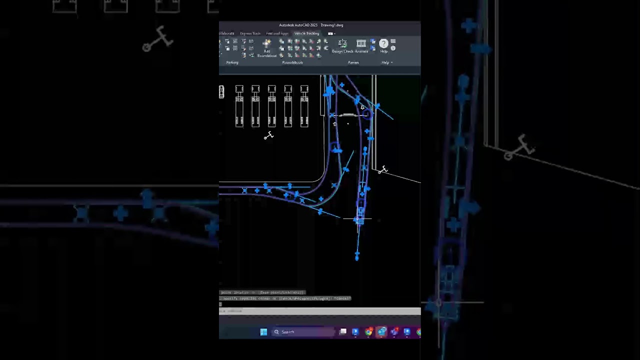Open Microsoft Teams from the taskbar
The height and width of the screenshot is (360, 640).
pos(394,332)
